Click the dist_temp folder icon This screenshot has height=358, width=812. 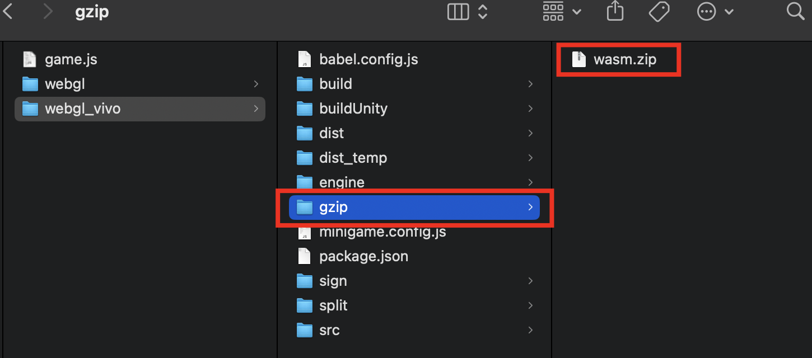coord(304,158)
